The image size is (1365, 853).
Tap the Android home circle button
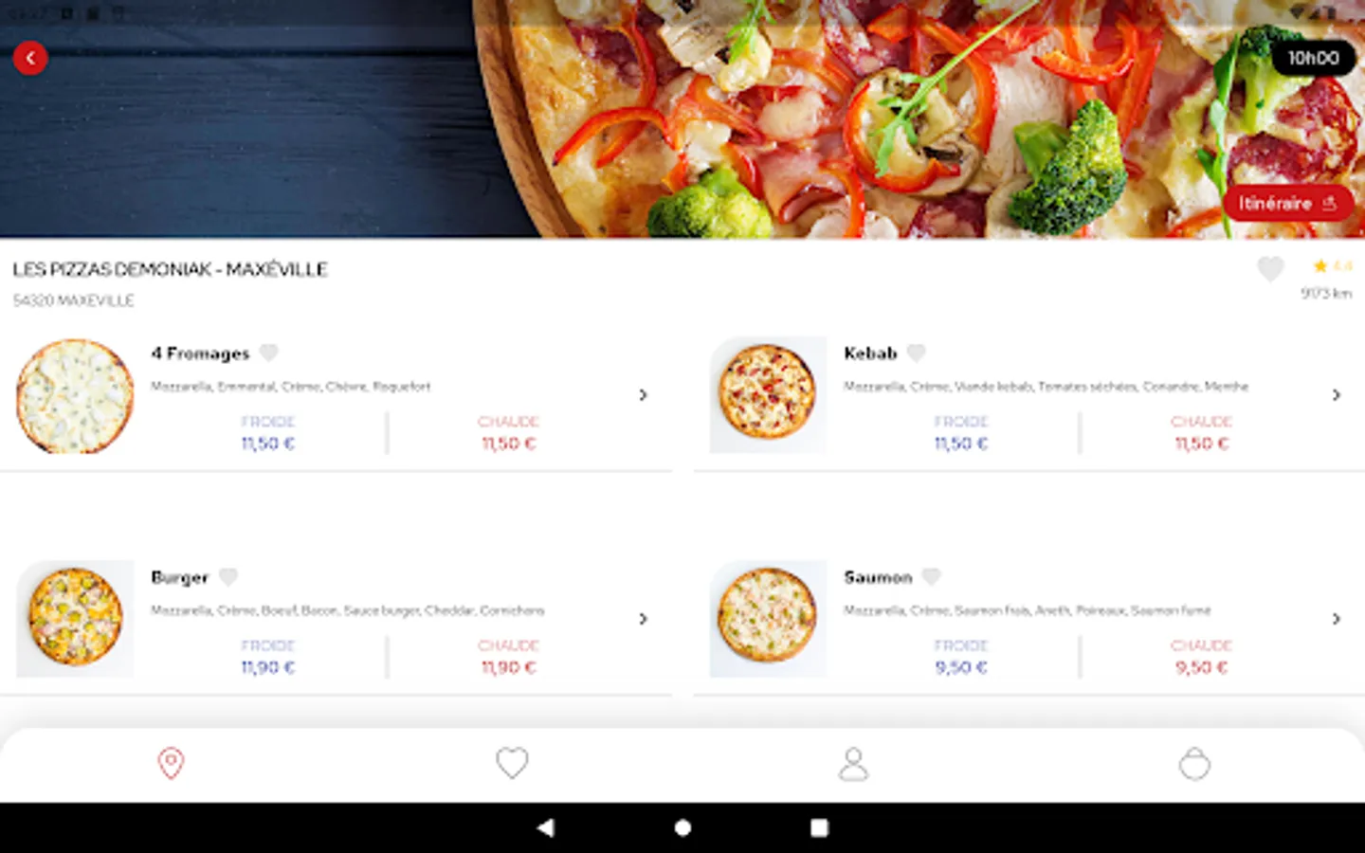pos(682,827)
